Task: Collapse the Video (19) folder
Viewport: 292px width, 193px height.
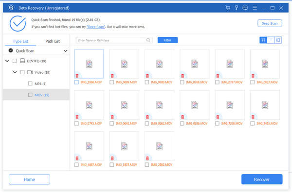Action: (15, 72)
